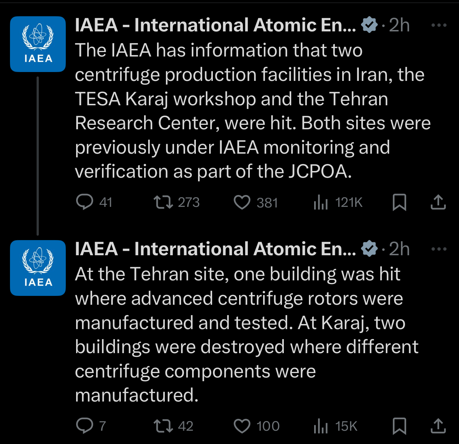Bookmark the first tweet
This screenshot has height=444, width=459.
(400, 202)
